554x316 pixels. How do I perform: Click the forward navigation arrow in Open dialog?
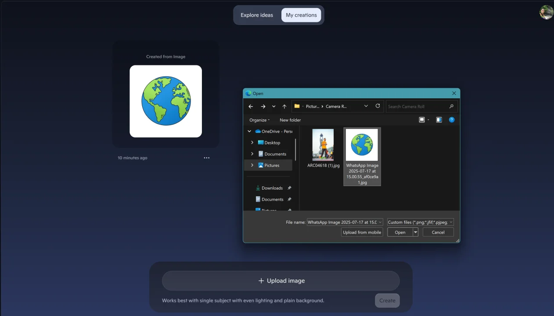click(263, 106)
